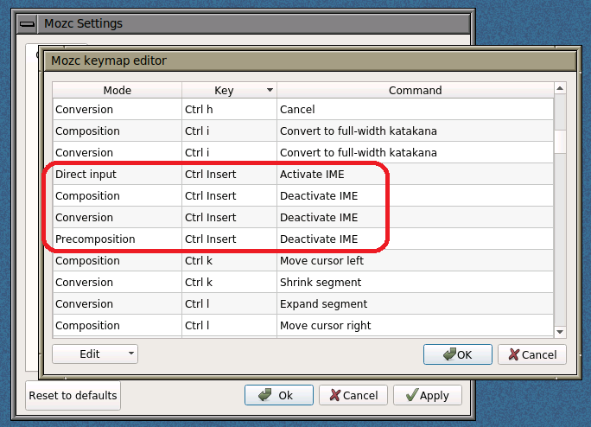Image resolution: width=591 pixels, height=427 pixels.
Task: Click the Mozc keymap editor title bar
Action: pos(310,61)
